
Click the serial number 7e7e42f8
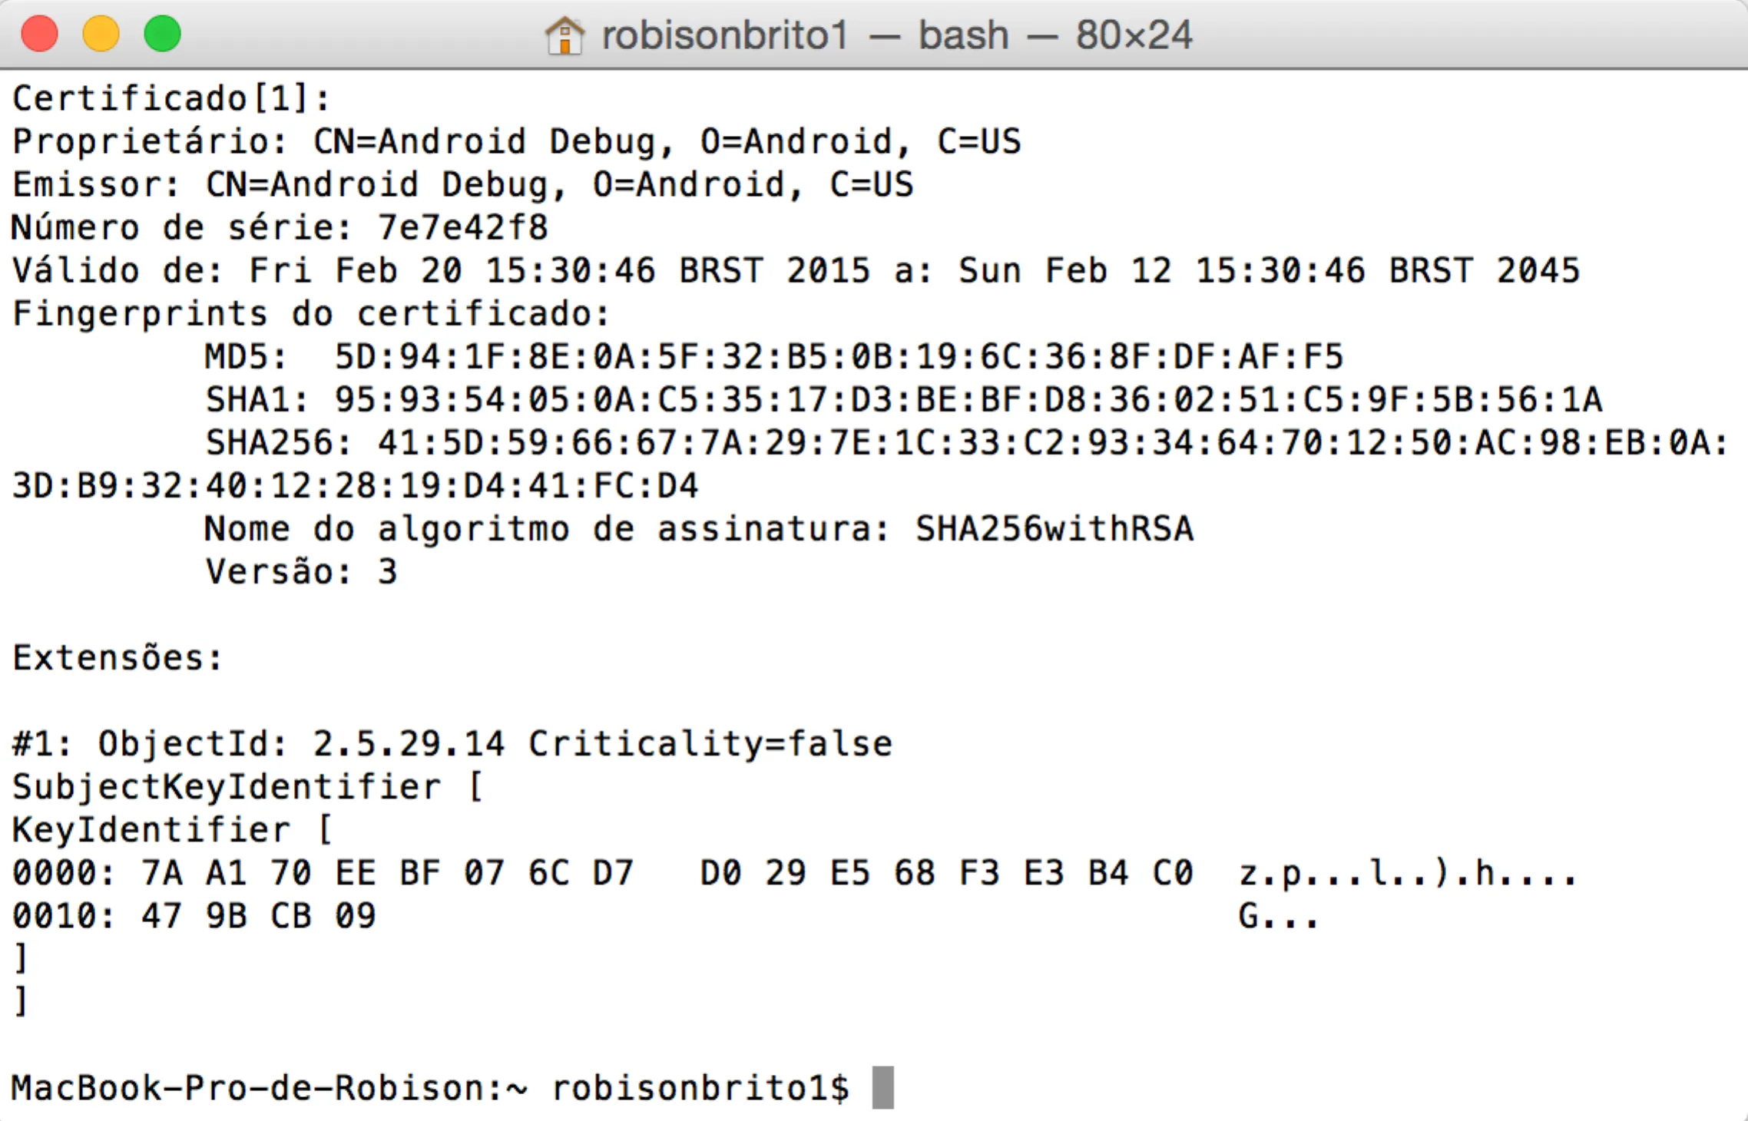462,228
